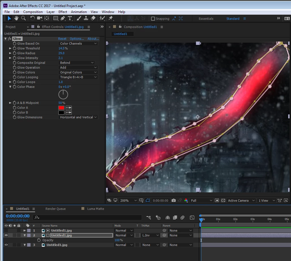Click Reset for the Glow effect

[62, 39]
